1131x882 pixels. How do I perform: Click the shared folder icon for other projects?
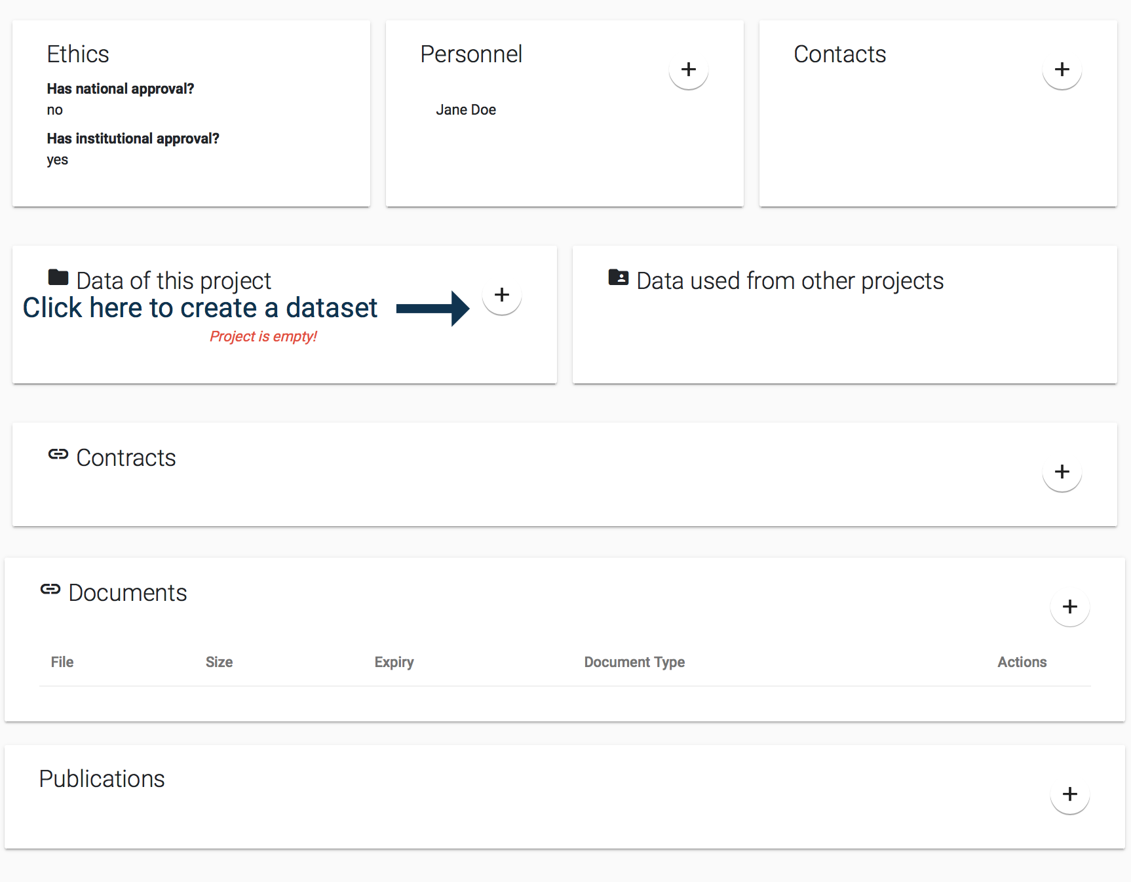point(618,278)
